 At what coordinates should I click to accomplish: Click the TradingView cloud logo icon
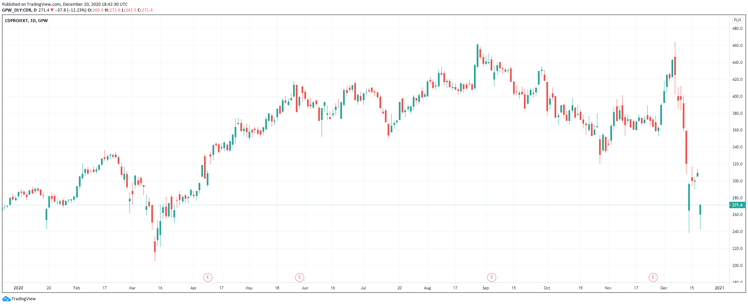[x=6, y=299]
